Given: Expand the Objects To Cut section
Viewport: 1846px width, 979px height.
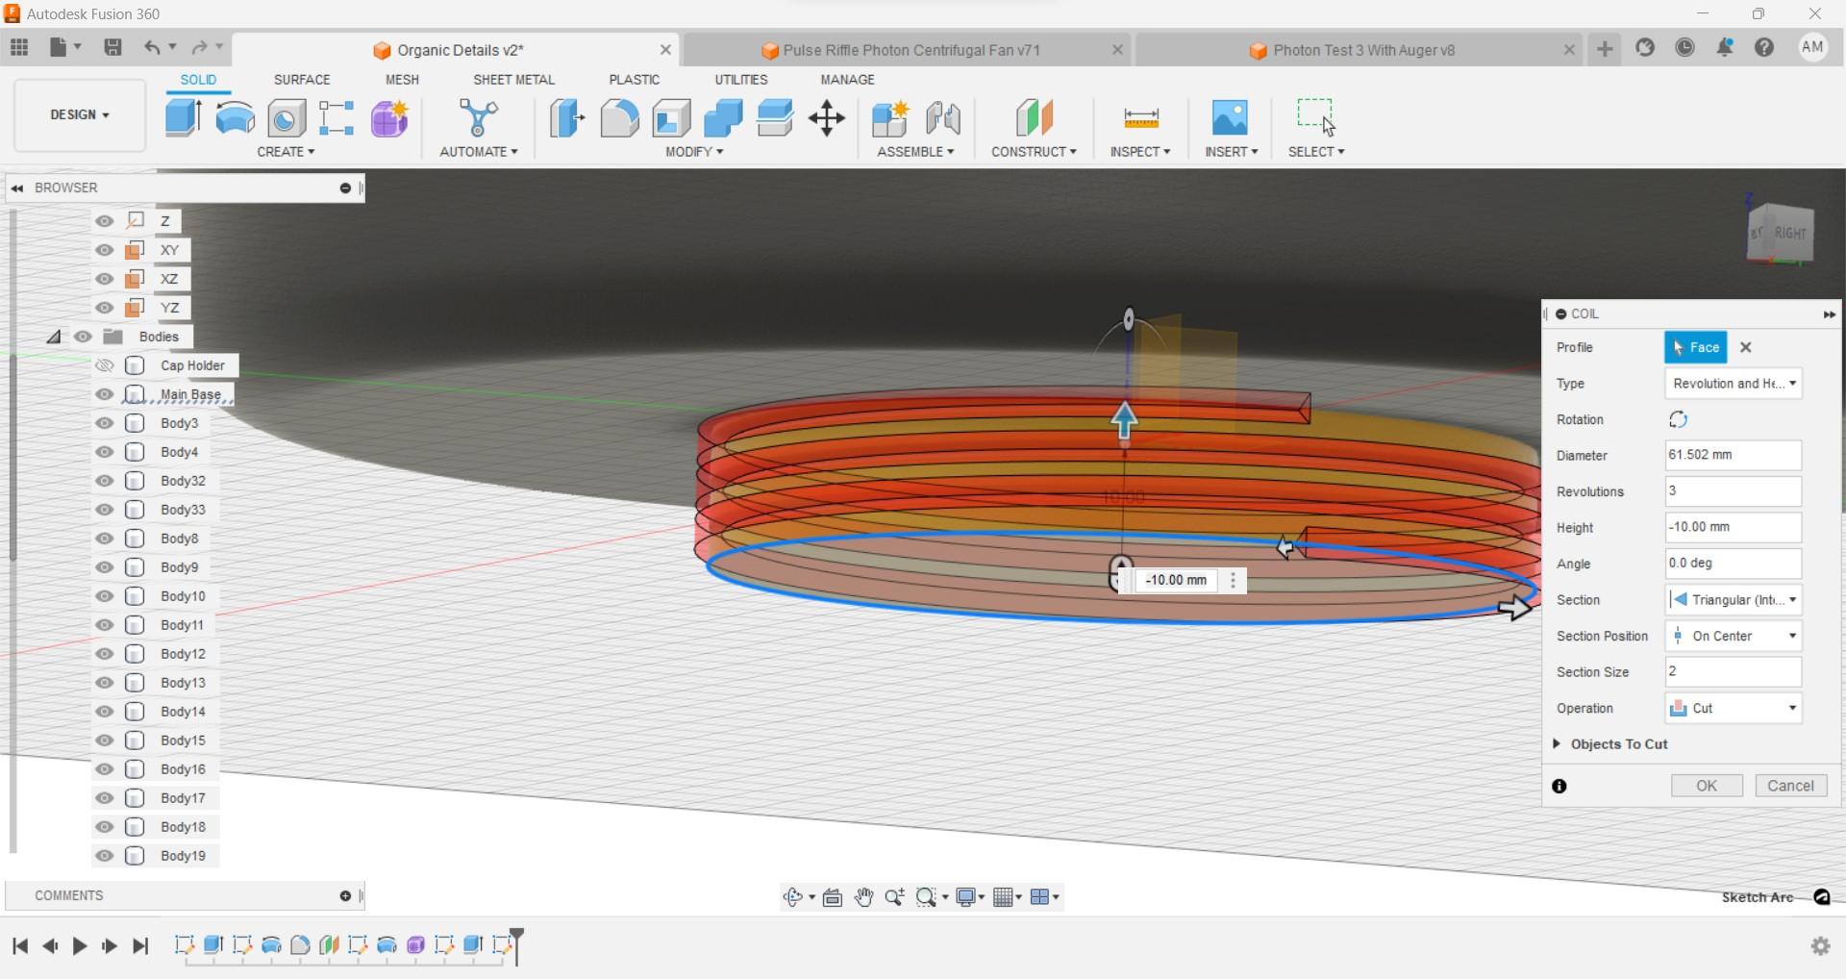Looking at the screenshot, I should tap(1557, 743).
